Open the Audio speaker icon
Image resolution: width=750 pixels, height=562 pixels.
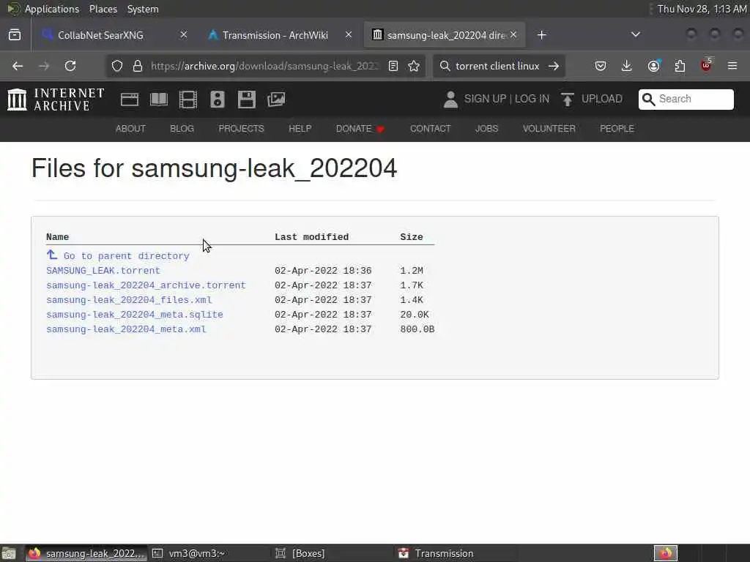(217, 100)
